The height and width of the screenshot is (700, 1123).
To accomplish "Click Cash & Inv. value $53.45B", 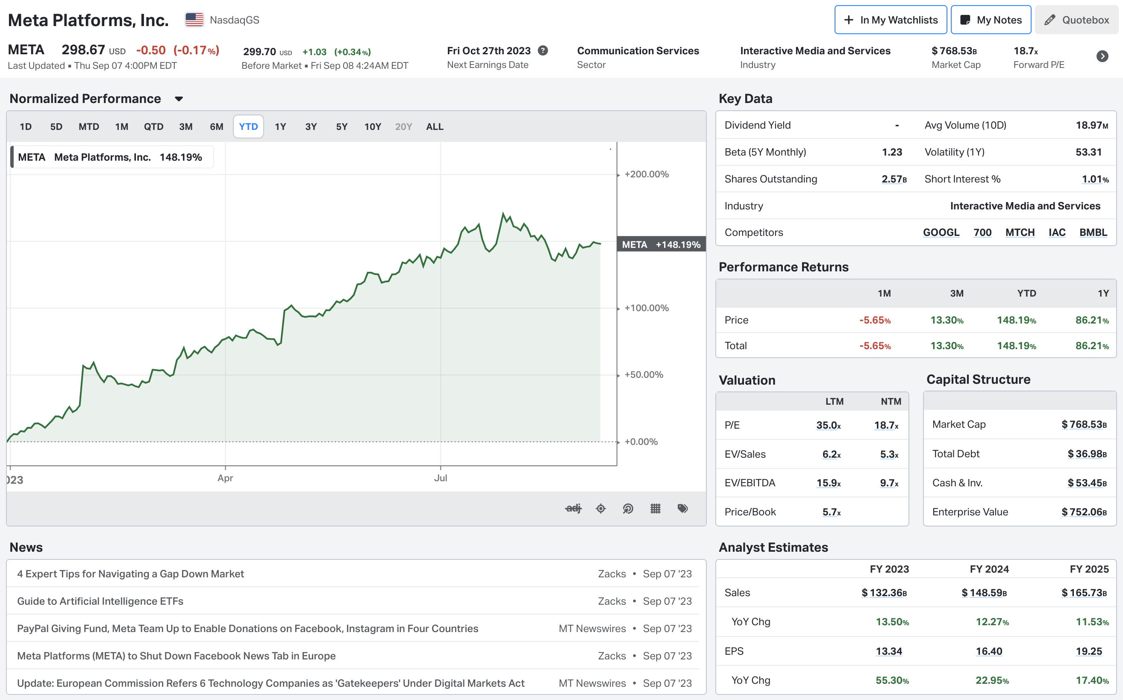I will point(1087,483).
